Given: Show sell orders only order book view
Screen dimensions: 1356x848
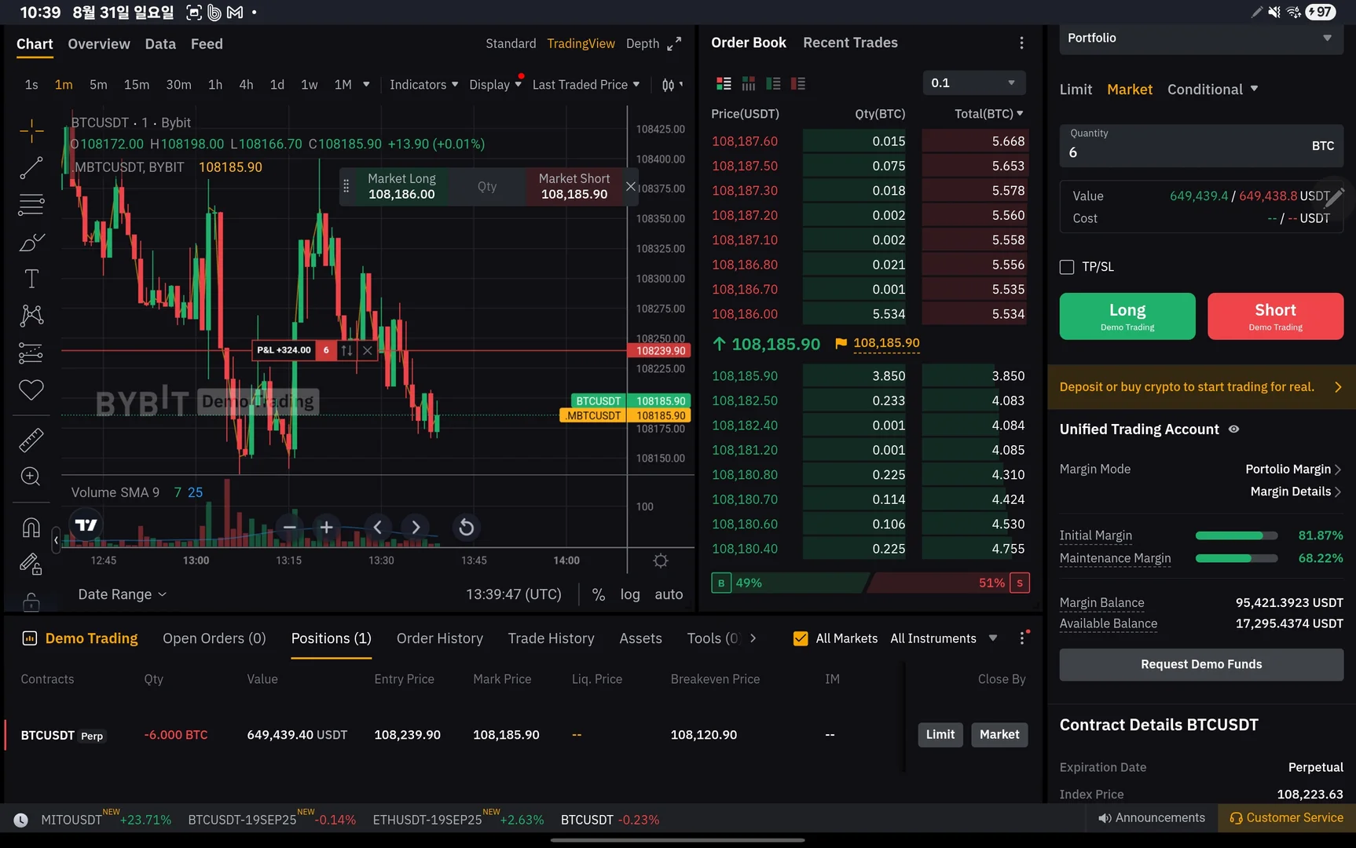Looking at the screenshot, I should [798, 83].
